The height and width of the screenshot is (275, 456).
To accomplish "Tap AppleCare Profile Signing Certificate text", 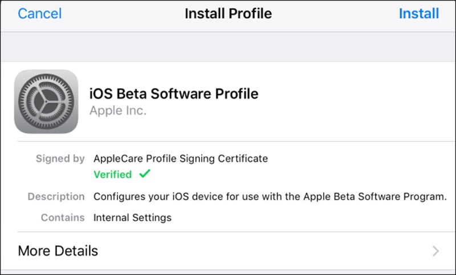I will point(181,159).
